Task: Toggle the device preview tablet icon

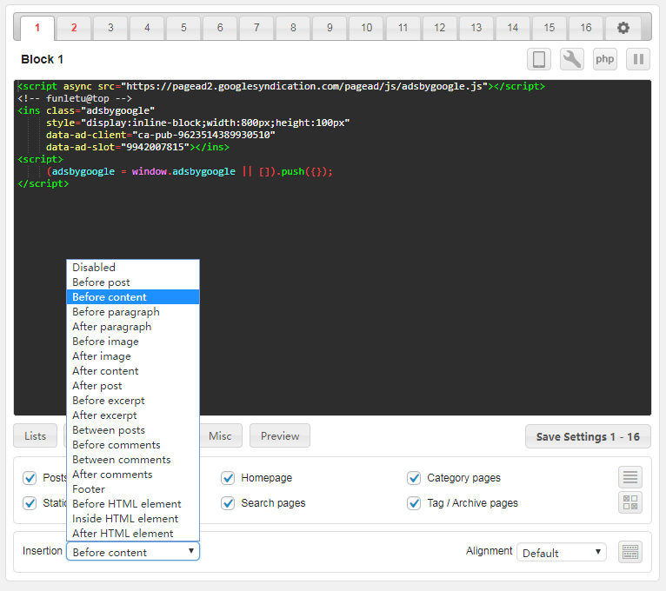Action: (539, 59)
